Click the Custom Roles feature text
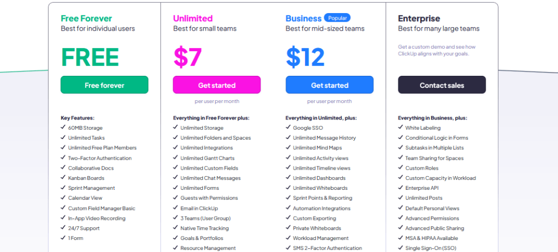 pyautogui.click(x=422, y=168)
